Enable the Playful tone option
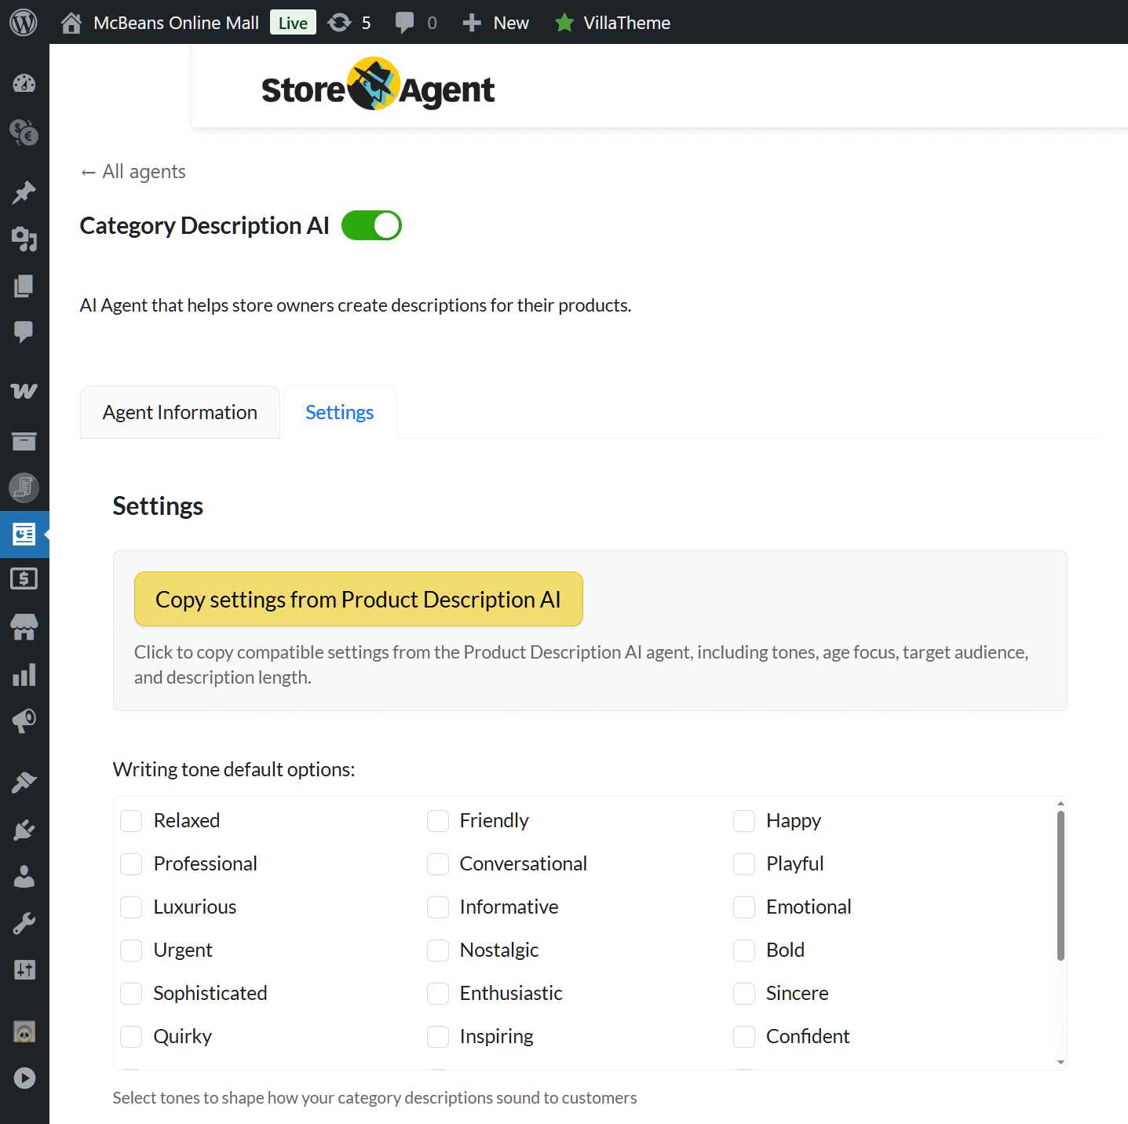1128x1124 pixels. [x=744, y=864]
